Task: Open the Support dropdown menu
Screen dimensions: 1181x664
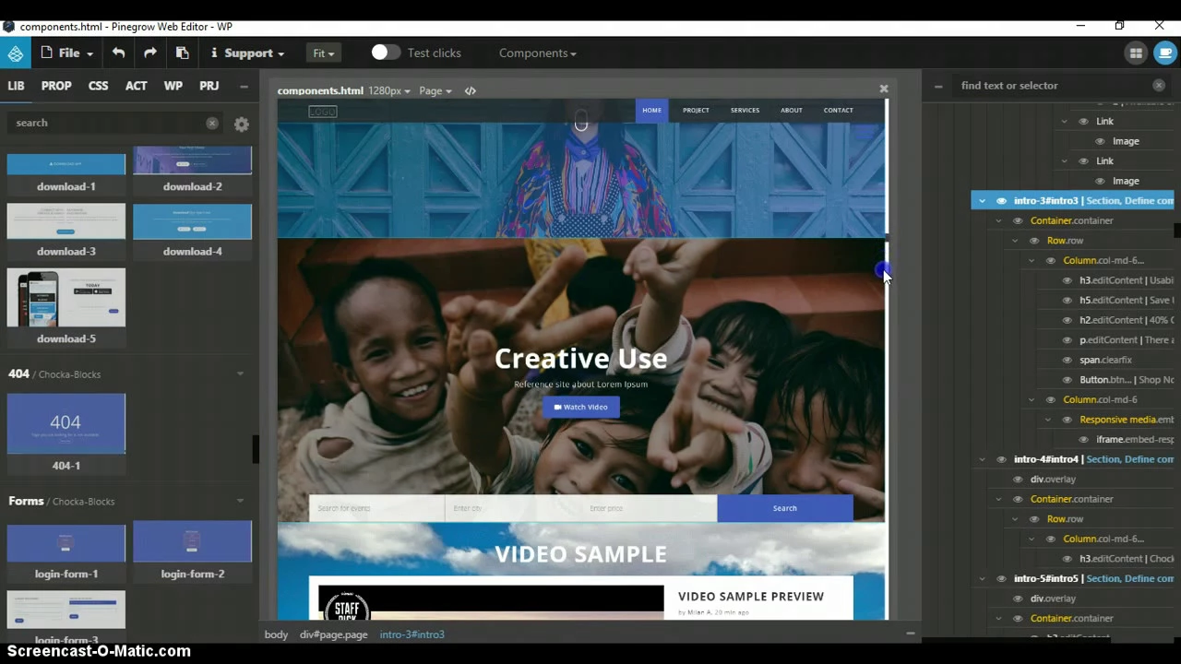Action: pos(247,53)
